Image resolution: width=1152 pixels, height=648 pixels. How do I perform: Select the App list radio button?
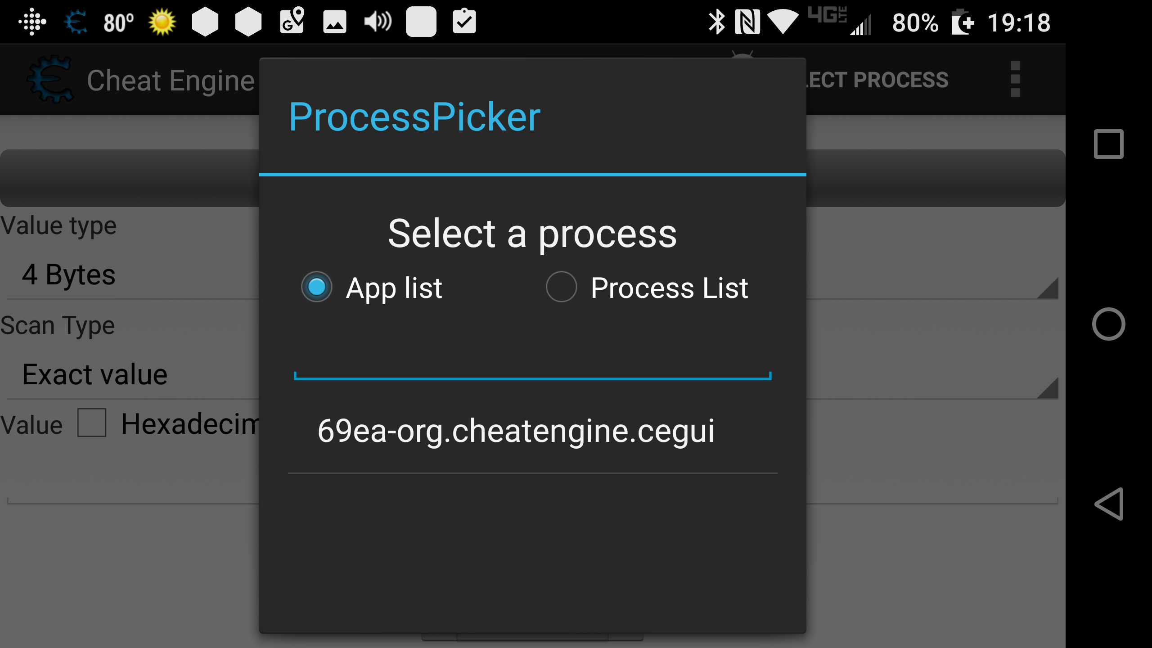coord(316,287)
